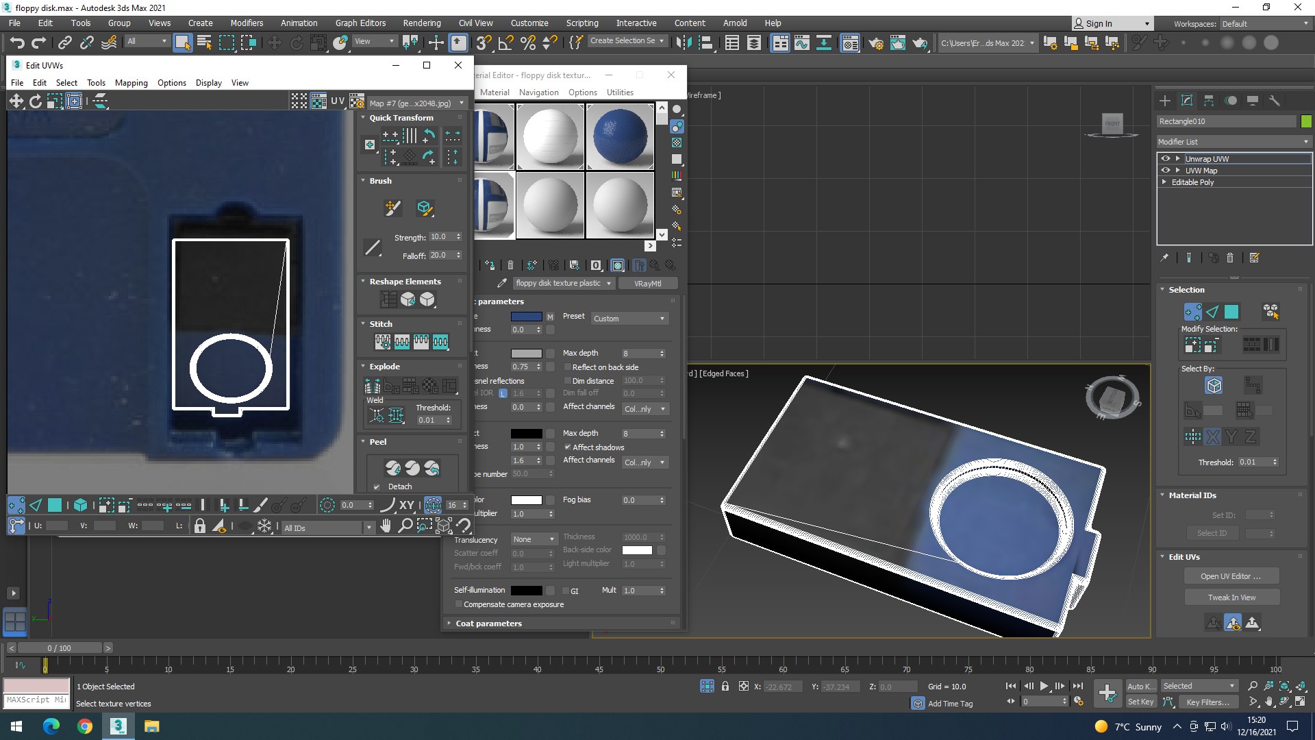Toggle Compensate camera exposure checkbox
1315x740 pixels.
pos(458,604)
